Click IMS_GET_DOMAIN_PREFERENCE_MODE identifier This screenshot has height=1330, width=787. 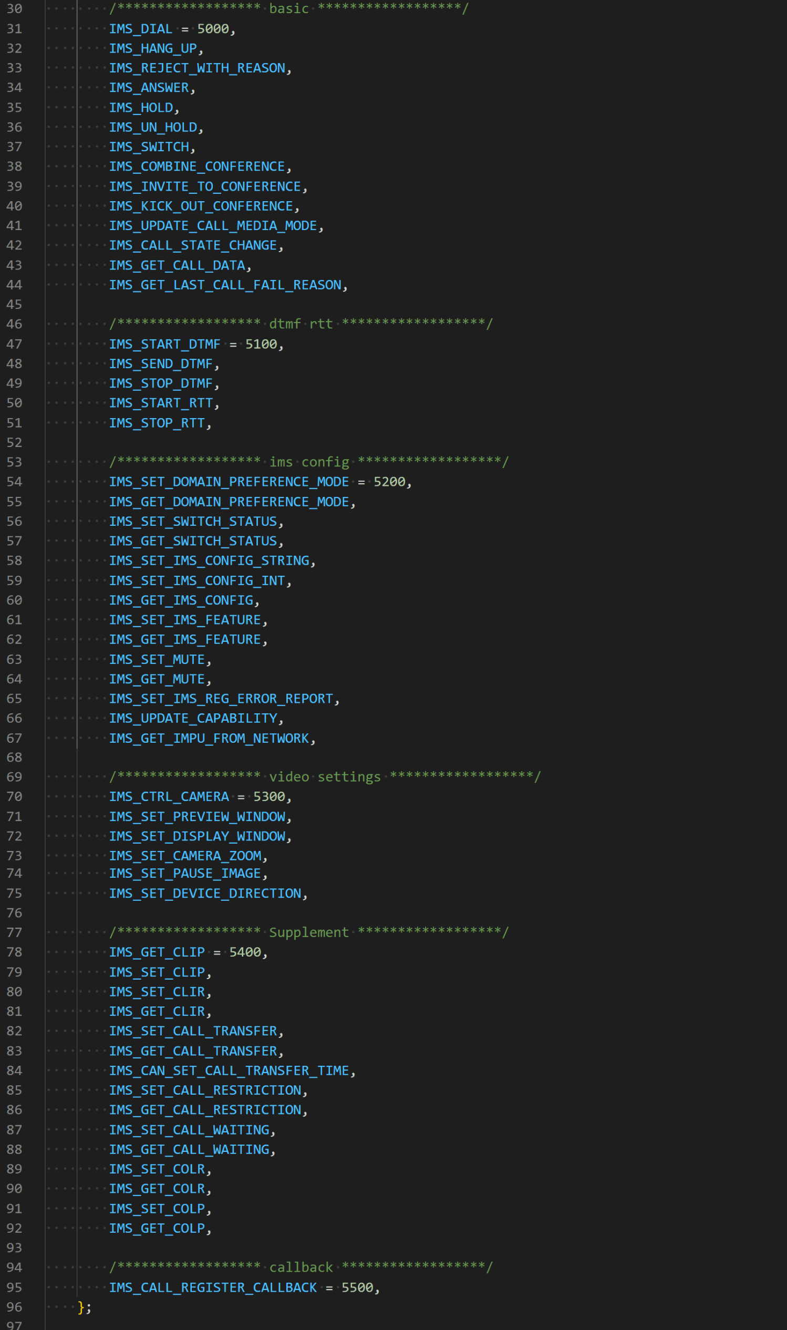pyautogui.click(x=229, y=502)
